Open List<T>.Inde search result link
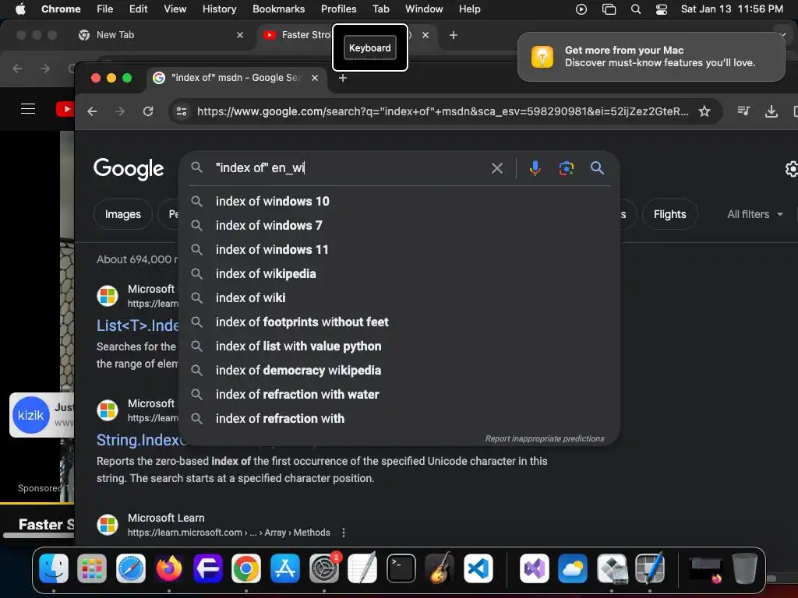The height and width of the screenshot is (598, 798). click(x=137, y=325)
